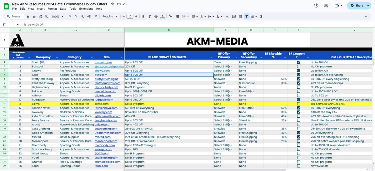This screenshot has width=375, height=171.
Task: Check BF Coupon box for Barstool
Action: [x=299, y=66]
